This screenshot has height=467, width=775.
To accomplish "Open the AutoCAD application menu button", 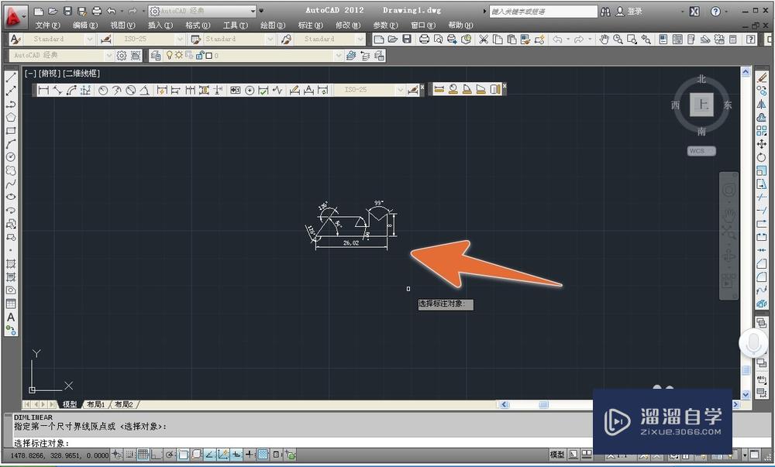I will coord(14,17).
